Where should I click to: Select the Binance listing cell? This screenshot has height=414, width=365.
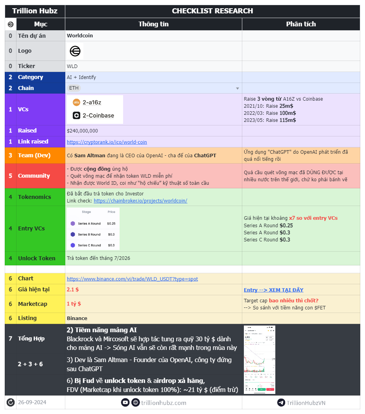153,318
